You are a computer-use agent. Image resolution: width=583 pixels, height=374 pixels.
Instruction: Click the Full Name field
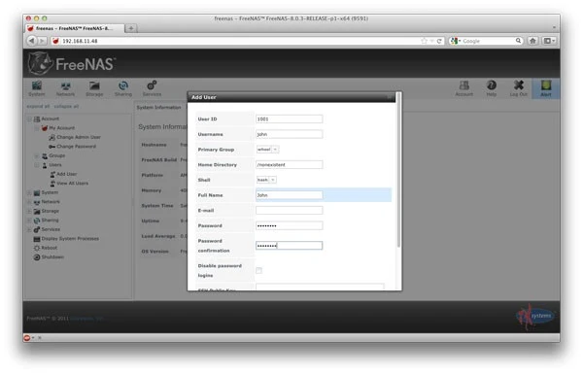point(289,195)
